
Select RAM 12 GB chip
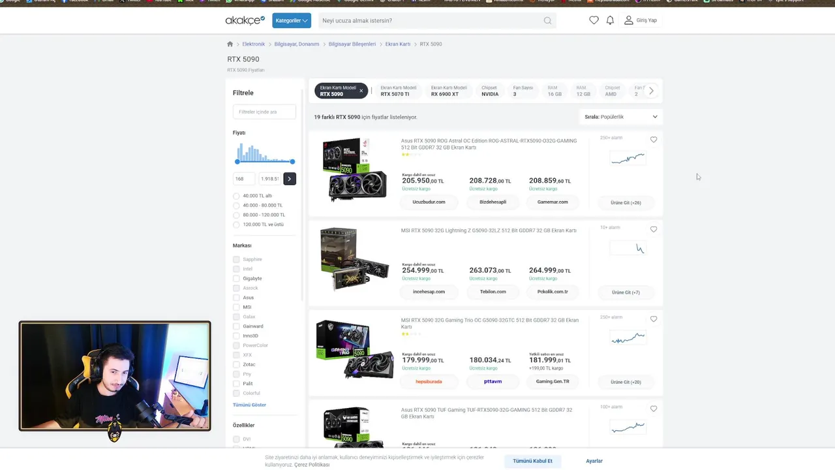tap(583, 91)
